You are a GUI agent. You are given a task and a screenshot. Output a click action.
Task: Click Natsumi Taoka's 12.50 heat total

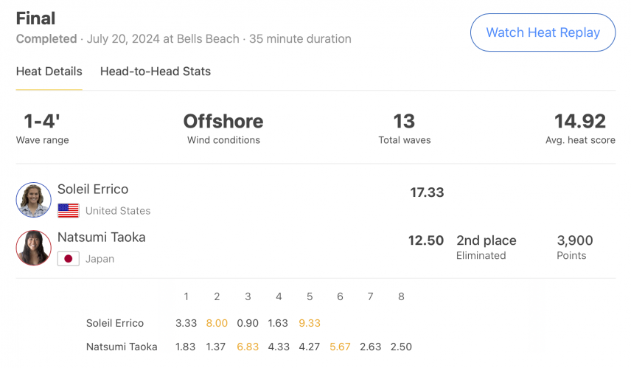pos(426,240)
